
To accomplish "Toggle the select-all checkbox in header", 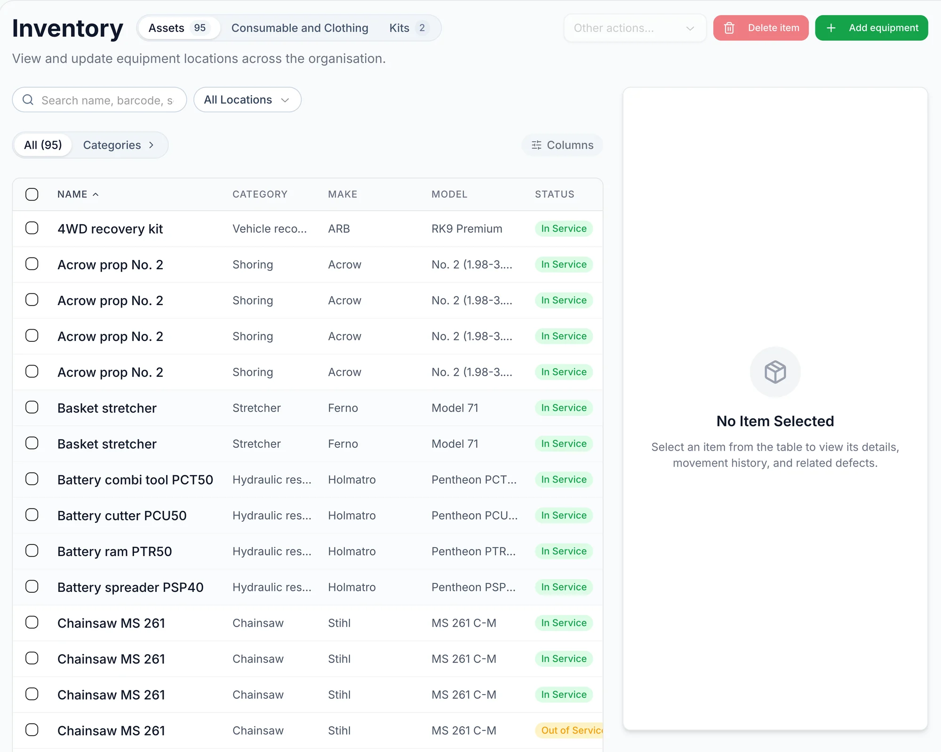I will pos(32,194).
